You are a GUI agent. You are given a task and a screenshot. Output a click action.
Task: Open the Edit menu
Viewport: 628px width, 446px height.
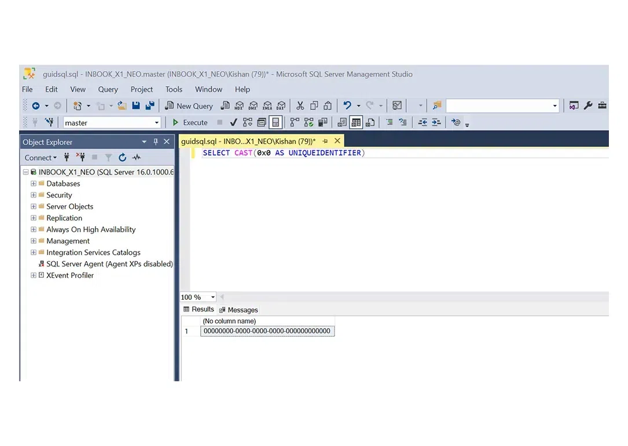pos(52,89)
